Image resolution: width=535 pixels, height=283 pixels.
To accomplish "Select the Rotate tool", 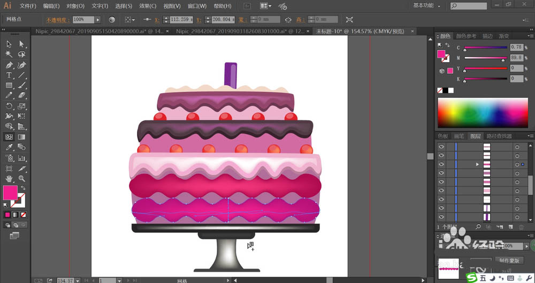I will [9, 106].
